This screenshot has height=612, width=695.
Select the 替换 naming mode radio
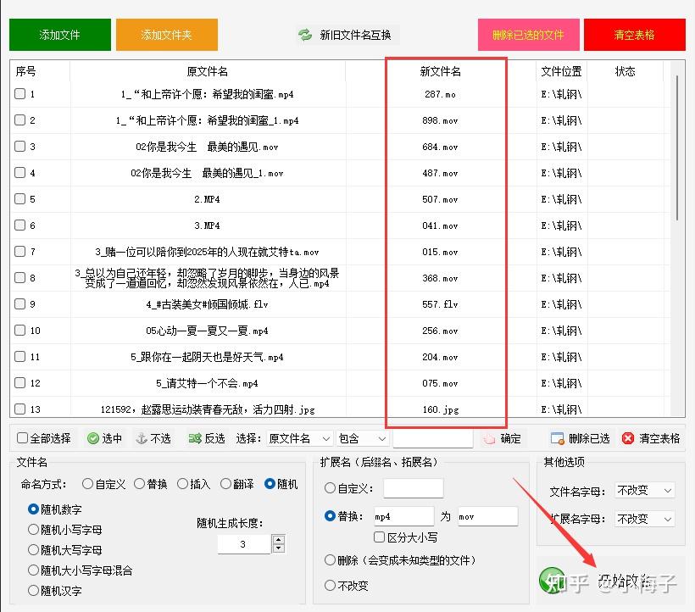[140, 484]
